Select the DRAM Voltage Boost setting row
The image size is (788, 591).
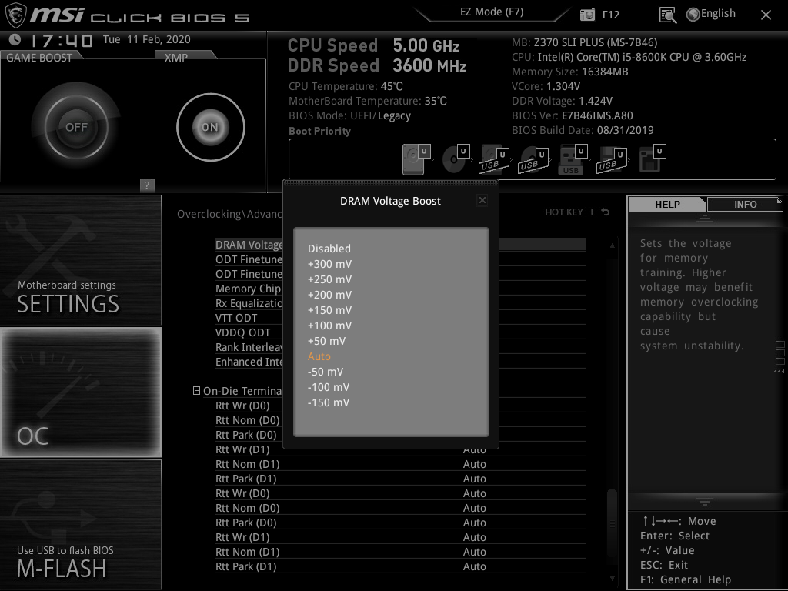[x=400, y=245]
